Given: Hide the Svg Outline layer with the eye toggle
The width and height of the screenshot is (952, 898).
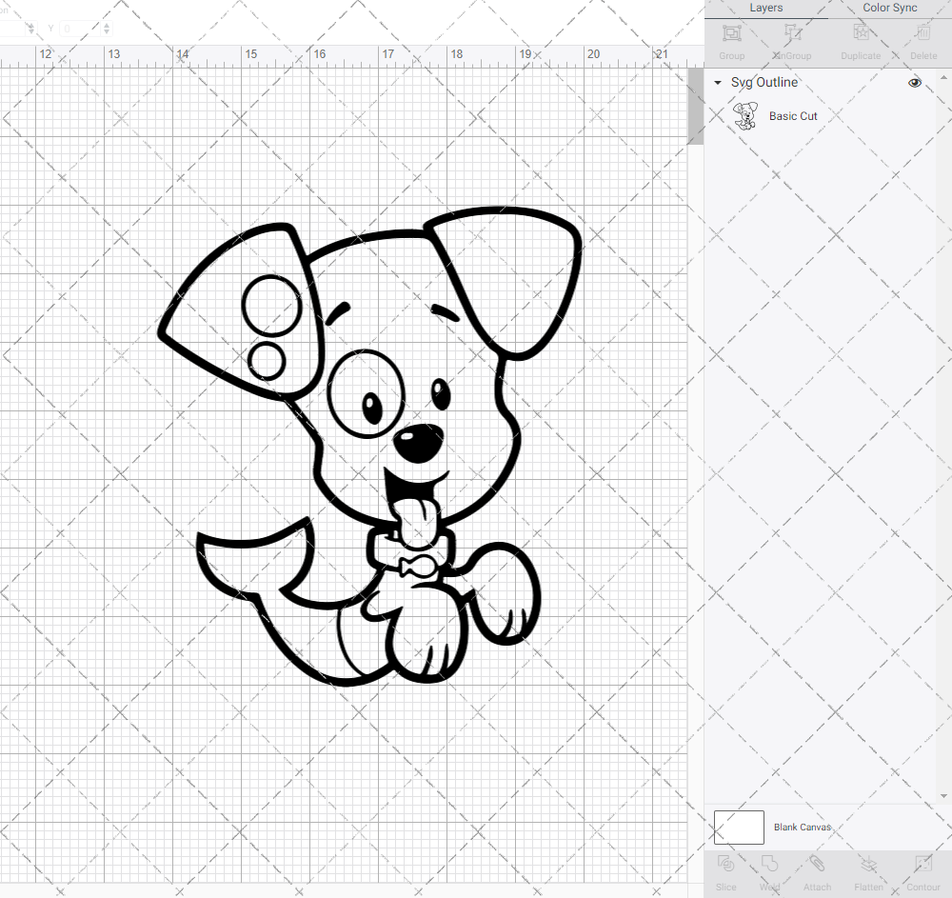Looking at the screenshot, I should [915, 83].
